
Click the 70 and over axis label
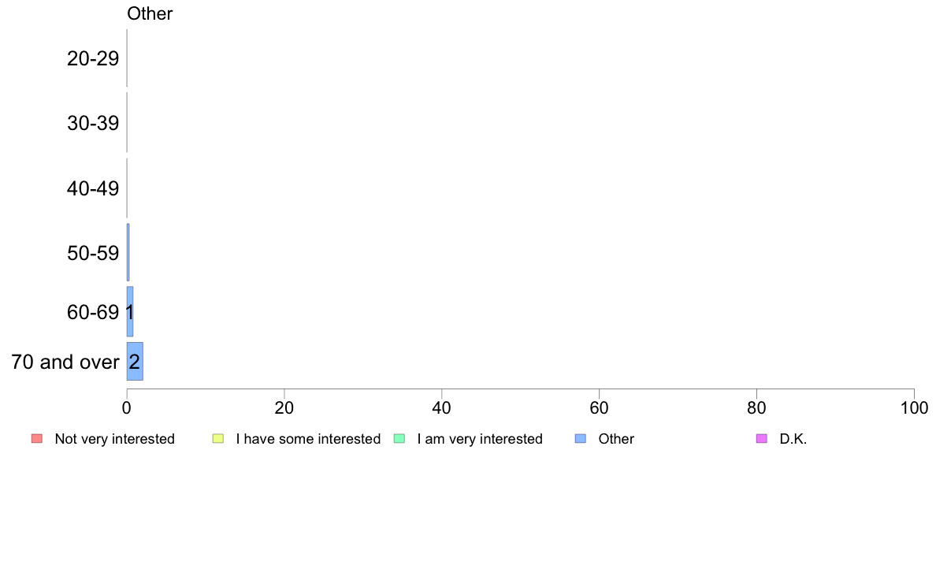point(65,362)
